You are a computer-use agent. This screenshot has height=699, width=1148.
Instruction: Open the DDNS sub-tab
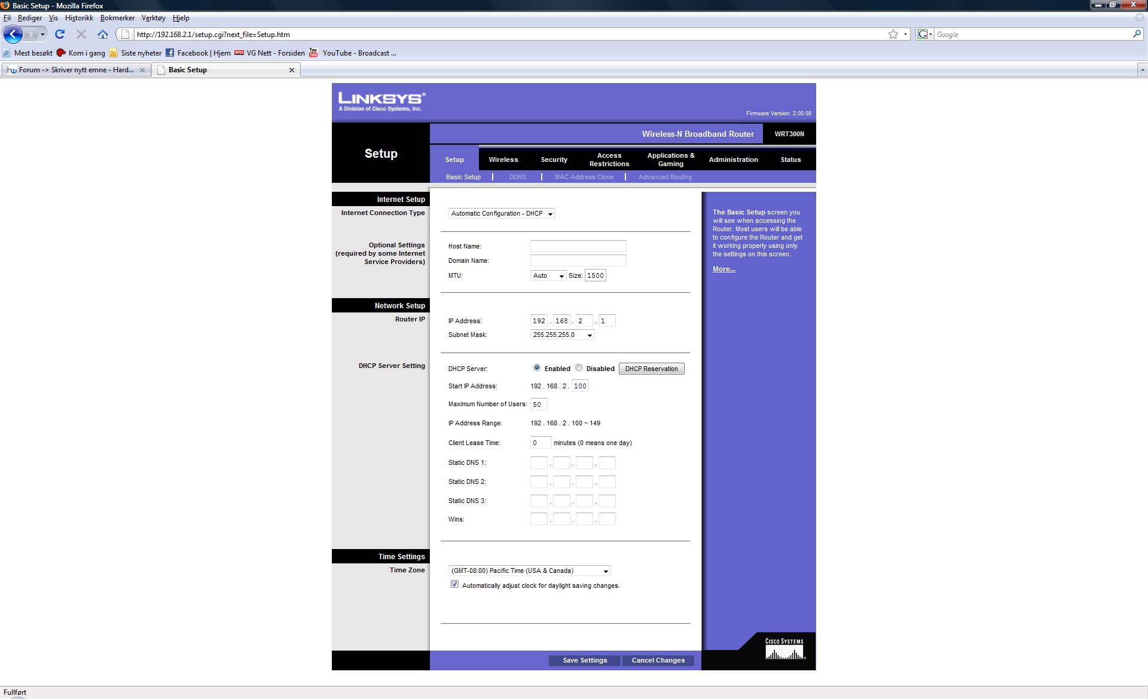(518, 177)
